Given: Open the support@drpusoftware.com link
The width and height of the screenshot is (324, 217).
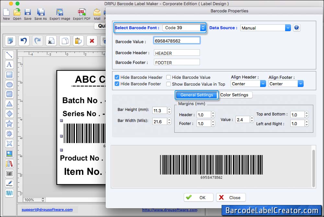Looking at the screenshot, I should click(47, 210).
